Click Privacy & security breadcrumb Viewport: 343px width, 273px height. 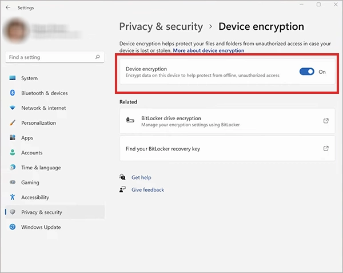click(161, 27)
